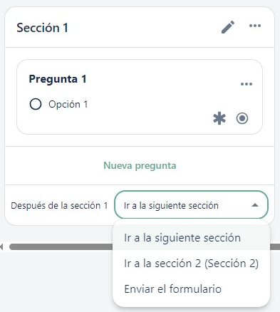Select the Pregunta 1 question card background
This screenshot has width=280, height=312.
[x=140, y=97]
